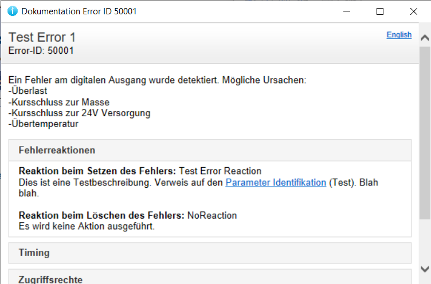Screen dimensions: 431x284
Task: Maximize the documentation window
Action: [380, 11]
